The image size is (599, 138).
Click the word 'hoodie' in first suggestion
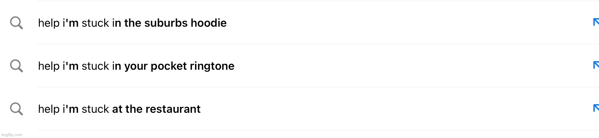point(208,23)
